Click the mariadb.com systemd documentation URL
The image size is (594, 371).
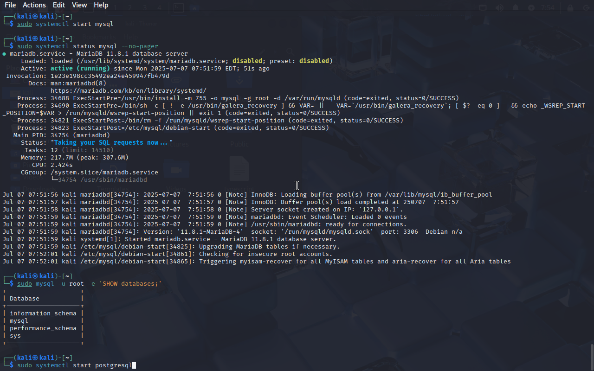point(129,91)
